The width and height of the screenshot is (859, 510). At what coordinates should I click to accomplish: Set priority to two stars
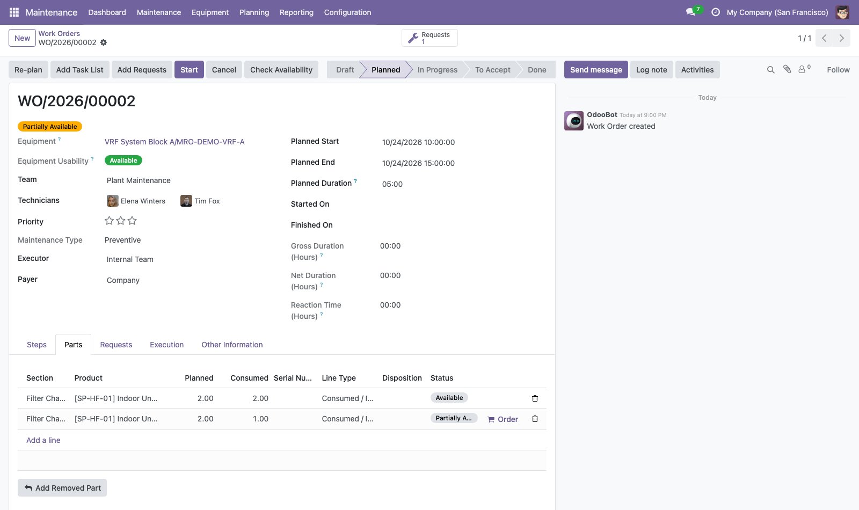click(x=121, y=221)
